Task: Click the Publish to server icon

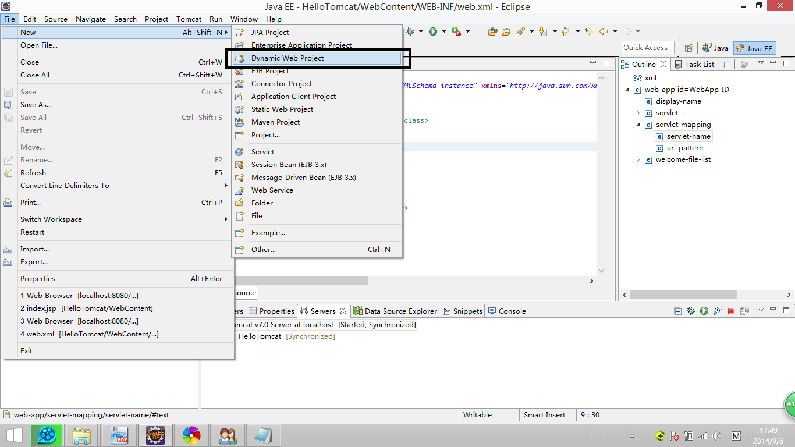Action: [744, 311]
